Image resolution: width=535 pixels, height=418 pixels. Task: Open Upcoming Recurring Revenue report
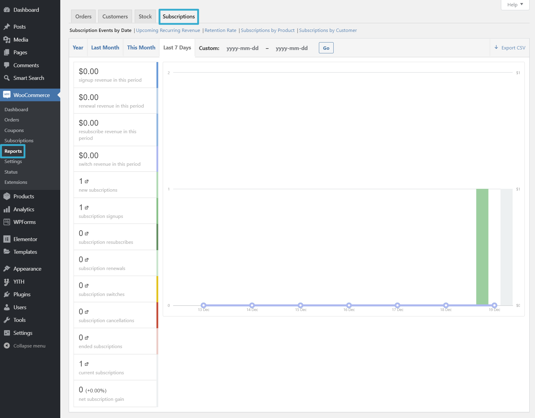(x=168, y=30)
